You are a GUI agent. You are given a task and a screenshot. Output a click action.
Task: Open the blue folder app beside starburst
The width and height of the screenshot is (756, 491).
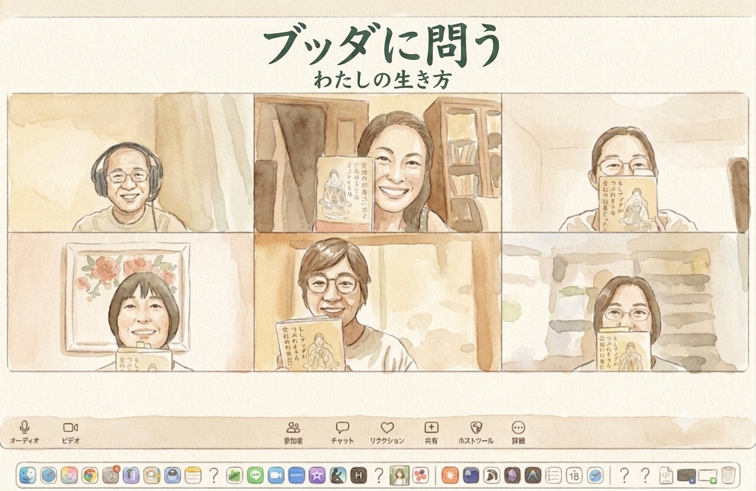pos(471,475)
